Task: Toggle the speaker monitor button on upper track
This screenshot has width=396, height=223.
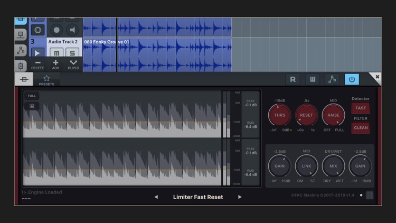Action: [72, 30]
